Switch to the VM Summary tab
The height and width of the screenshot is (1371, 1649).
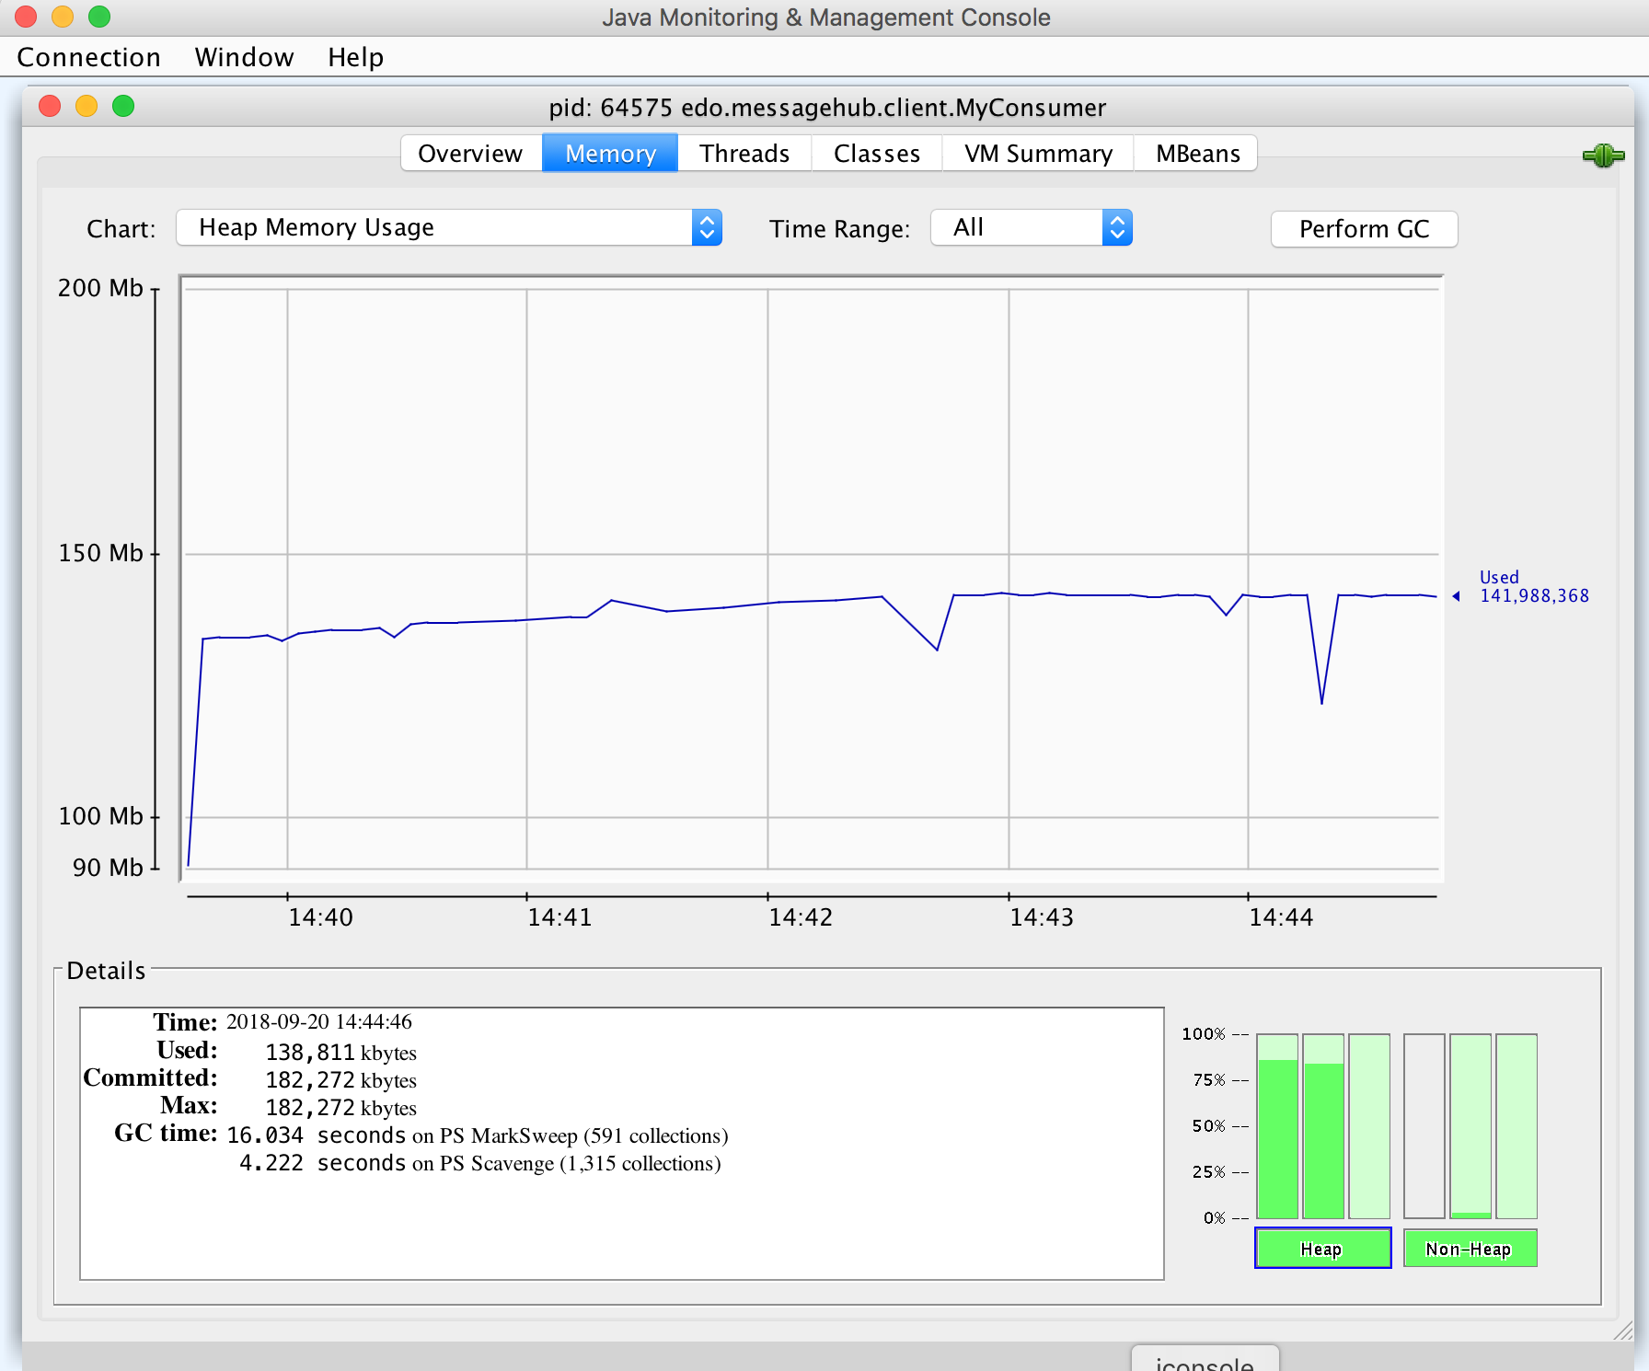point(1038,153)
